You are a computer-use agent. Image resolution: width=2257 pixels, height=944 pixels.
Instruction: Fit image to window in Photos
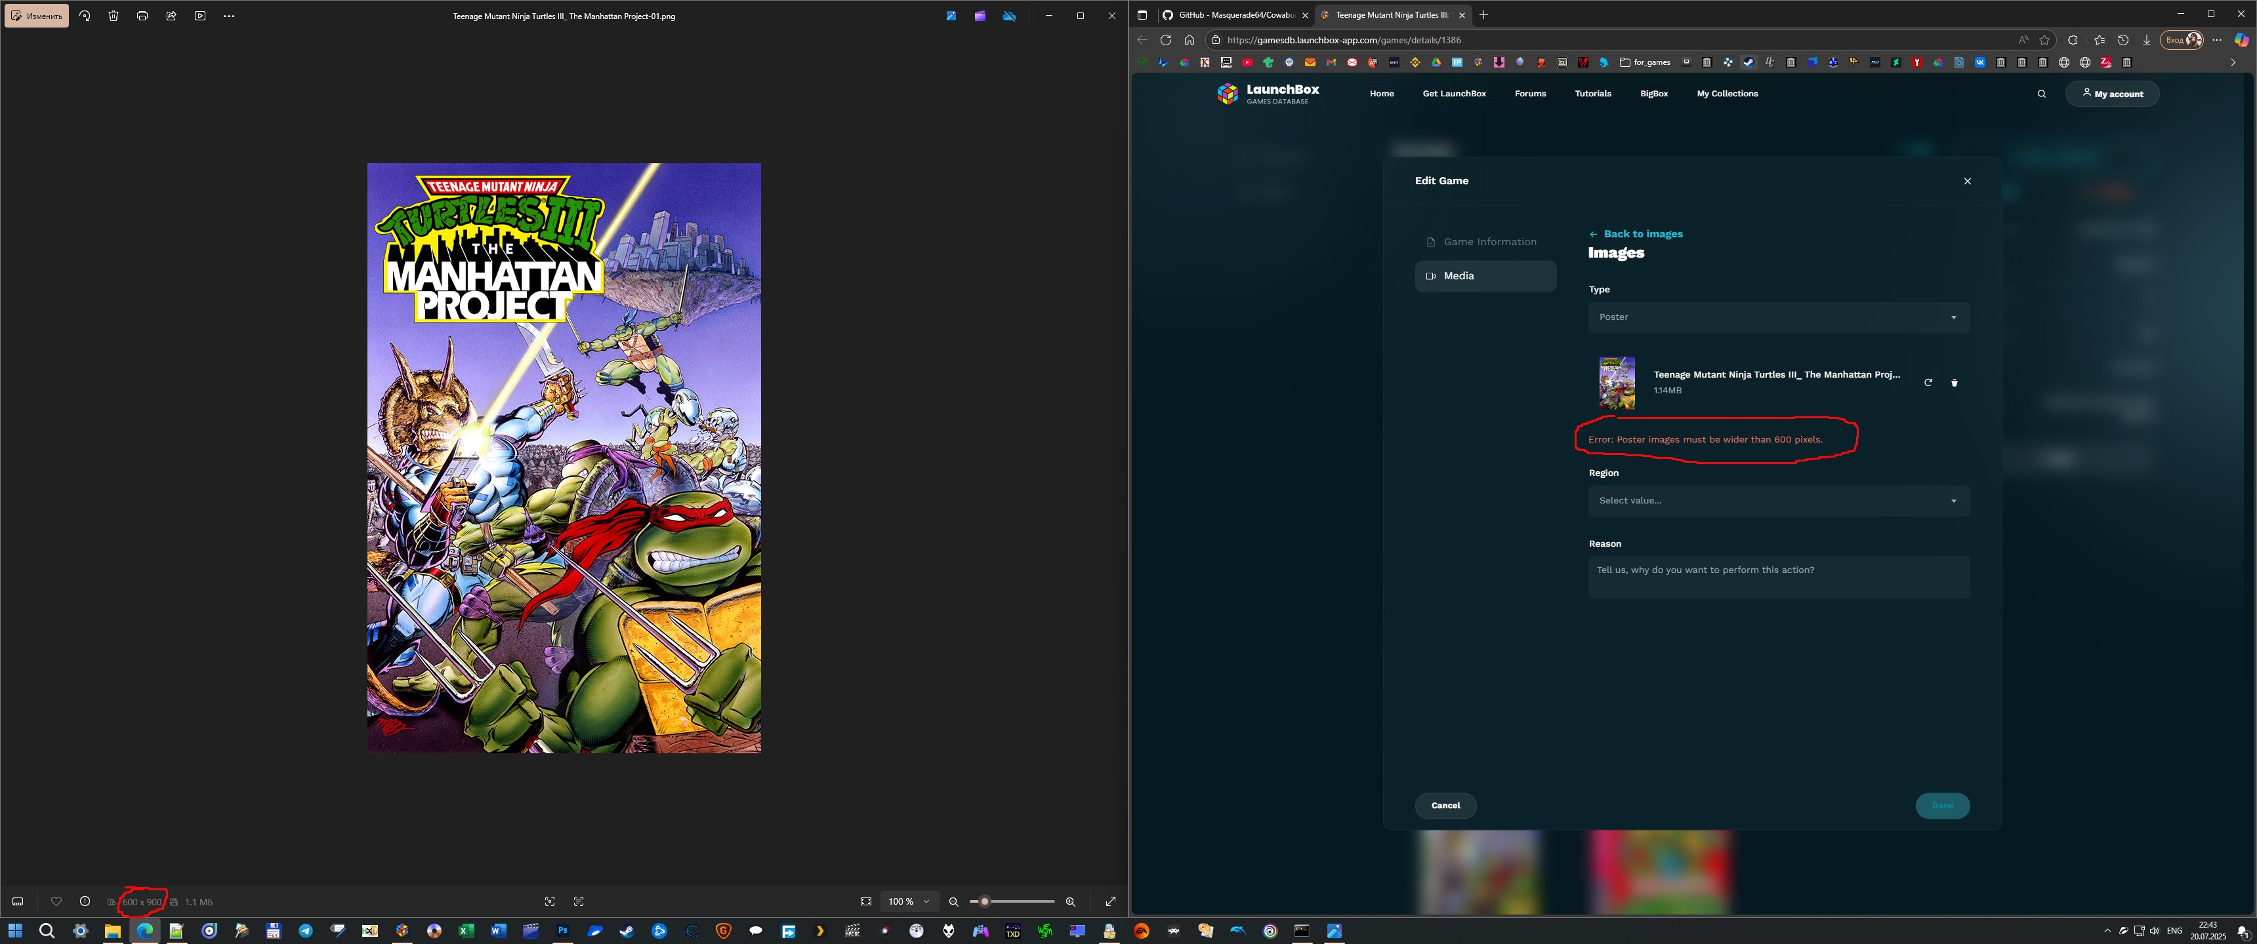[x=865, y=901]
